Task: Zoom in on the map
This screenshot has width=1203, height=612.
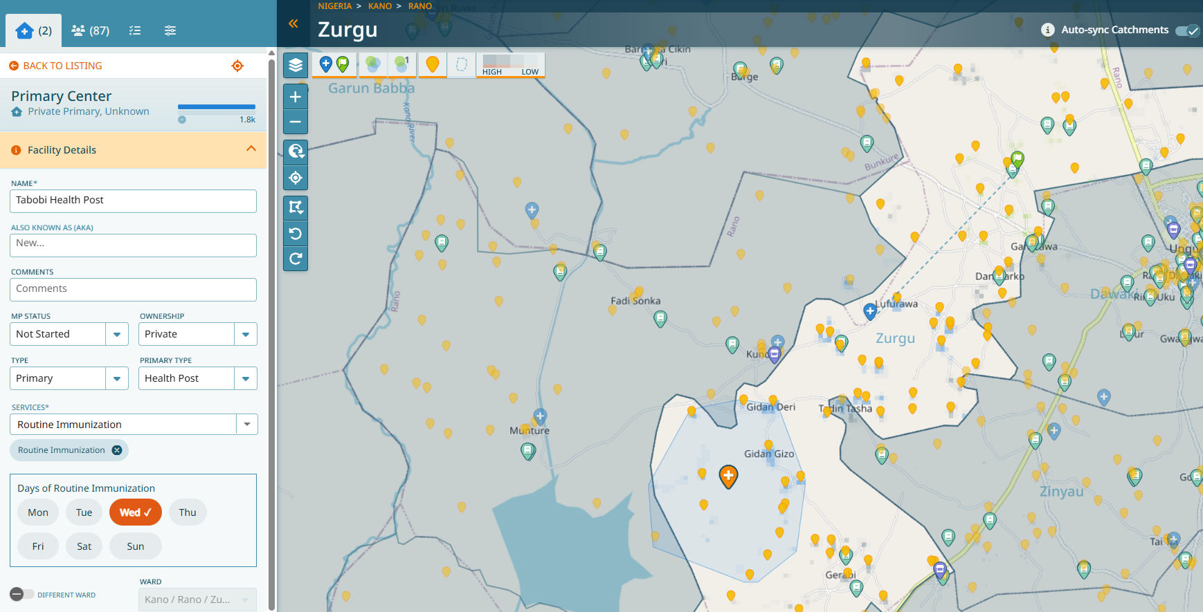Action: point(296,97)
